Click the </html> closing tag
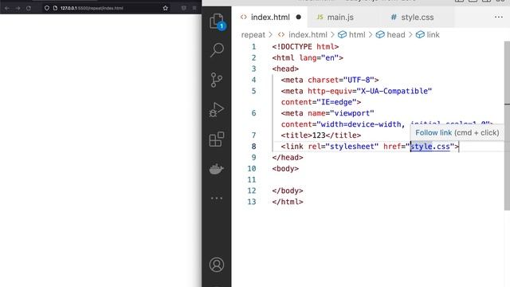The image size is (510, 287). [x=288, y=202]
